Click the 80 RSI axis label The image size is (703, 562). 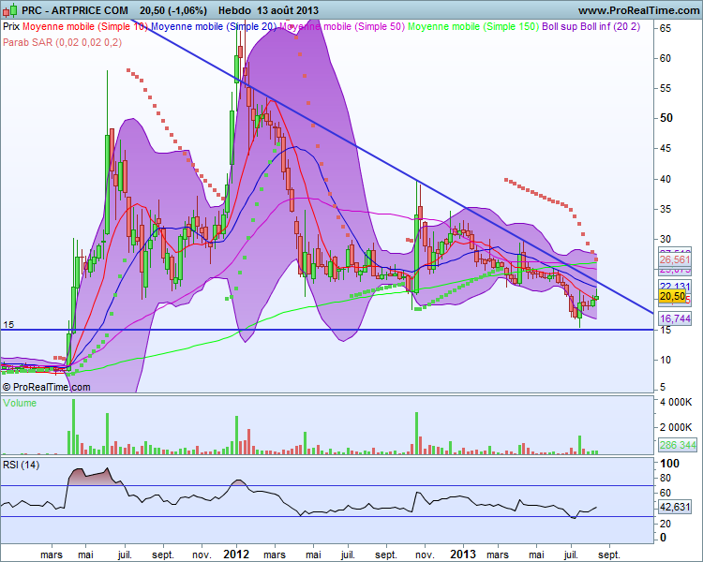666,479
